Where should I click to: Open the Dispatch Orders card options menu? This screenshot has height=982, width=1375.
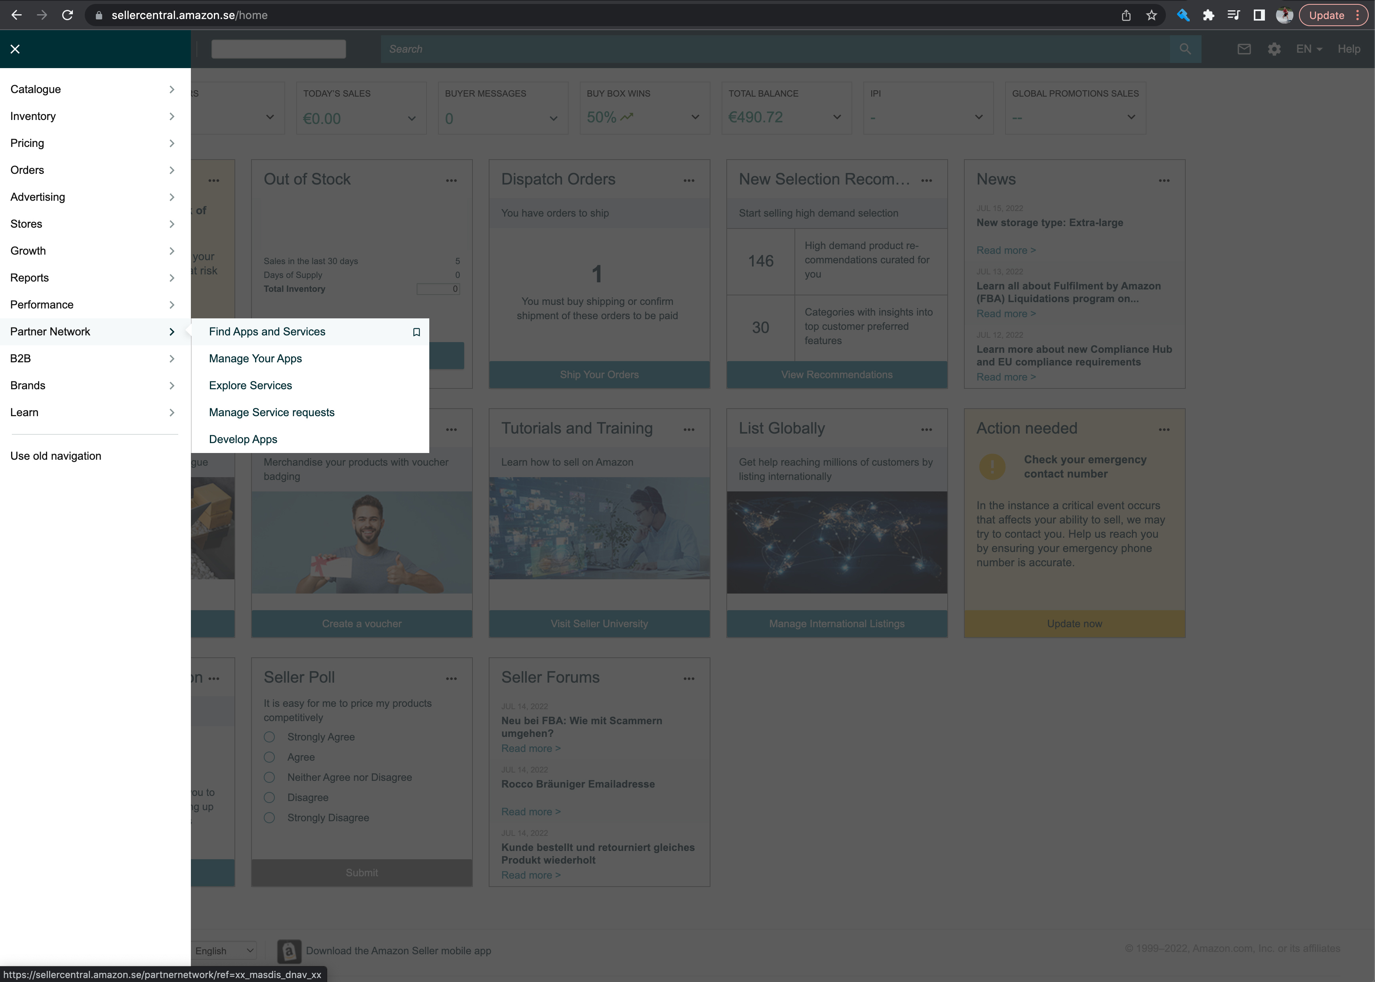point(689,180)
